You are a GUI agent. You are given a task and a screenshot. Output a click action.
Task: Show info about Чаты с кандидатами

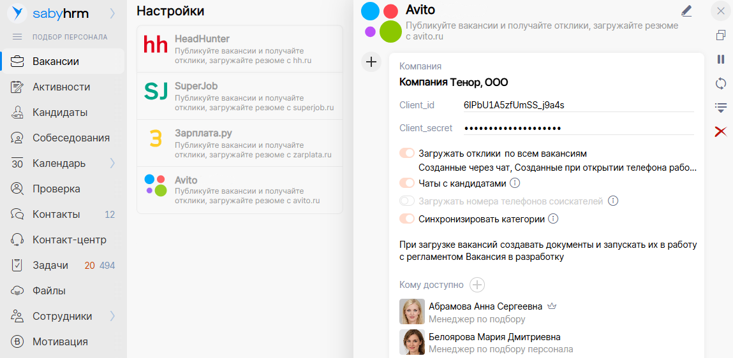coord(515,183)
